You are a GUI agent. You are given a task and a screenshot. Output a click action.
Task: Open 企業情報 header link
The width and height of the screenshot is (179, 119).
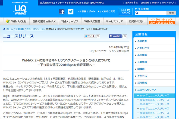145,3
